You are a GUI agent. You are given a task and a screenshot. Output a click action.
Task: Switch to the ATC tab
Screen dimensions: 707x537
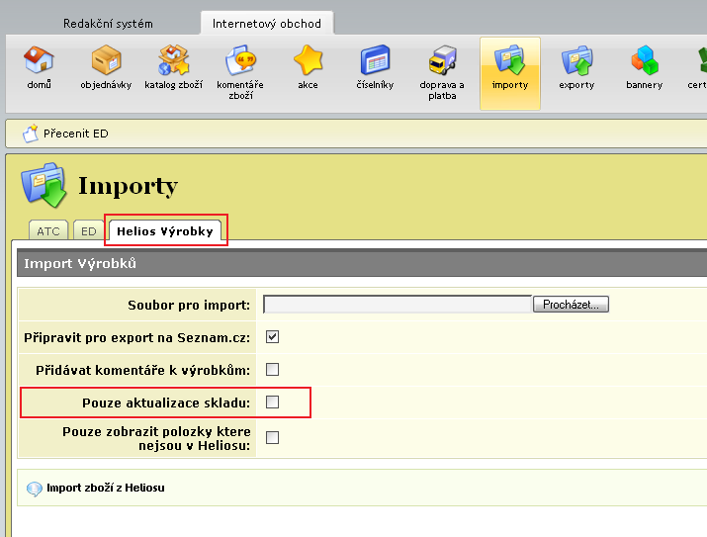pos(48,230)
